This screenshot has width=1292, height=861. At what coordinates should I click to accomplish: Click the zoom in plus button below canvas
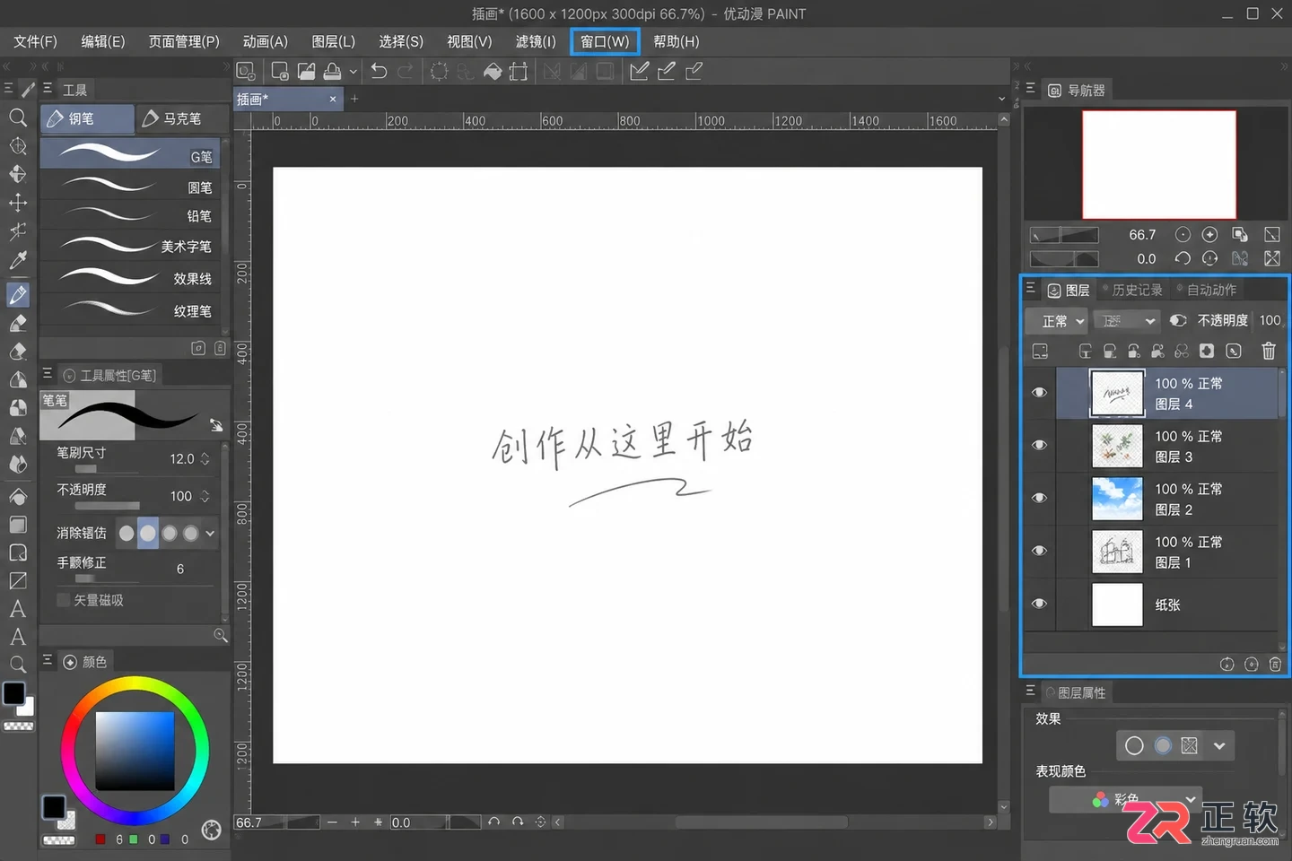click(x=355, y=822)
